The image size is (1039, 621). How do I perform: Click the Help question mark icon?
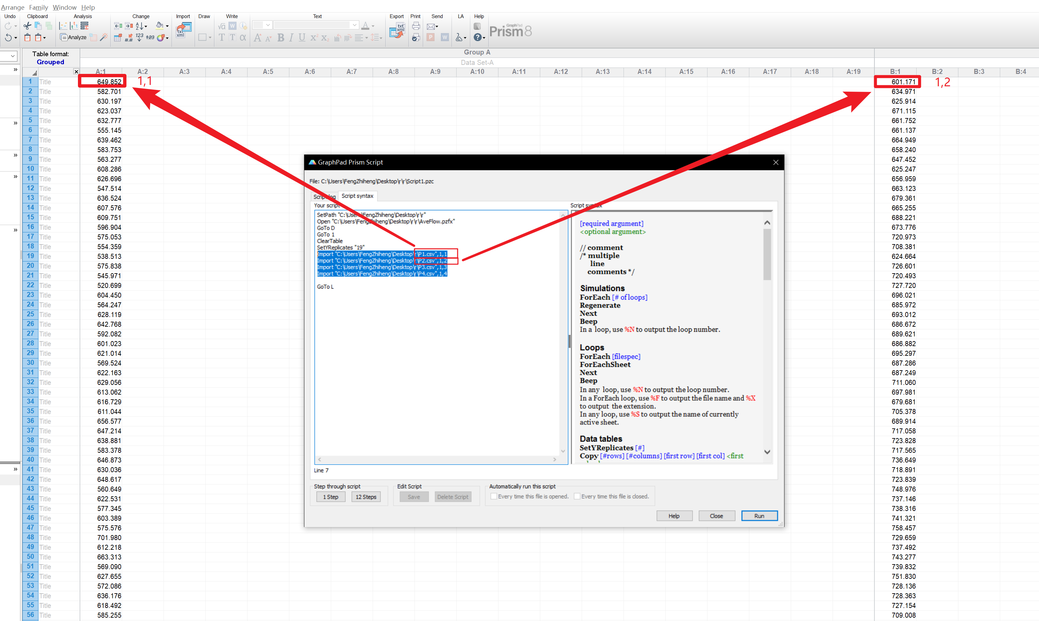click(x=477, y=38)
